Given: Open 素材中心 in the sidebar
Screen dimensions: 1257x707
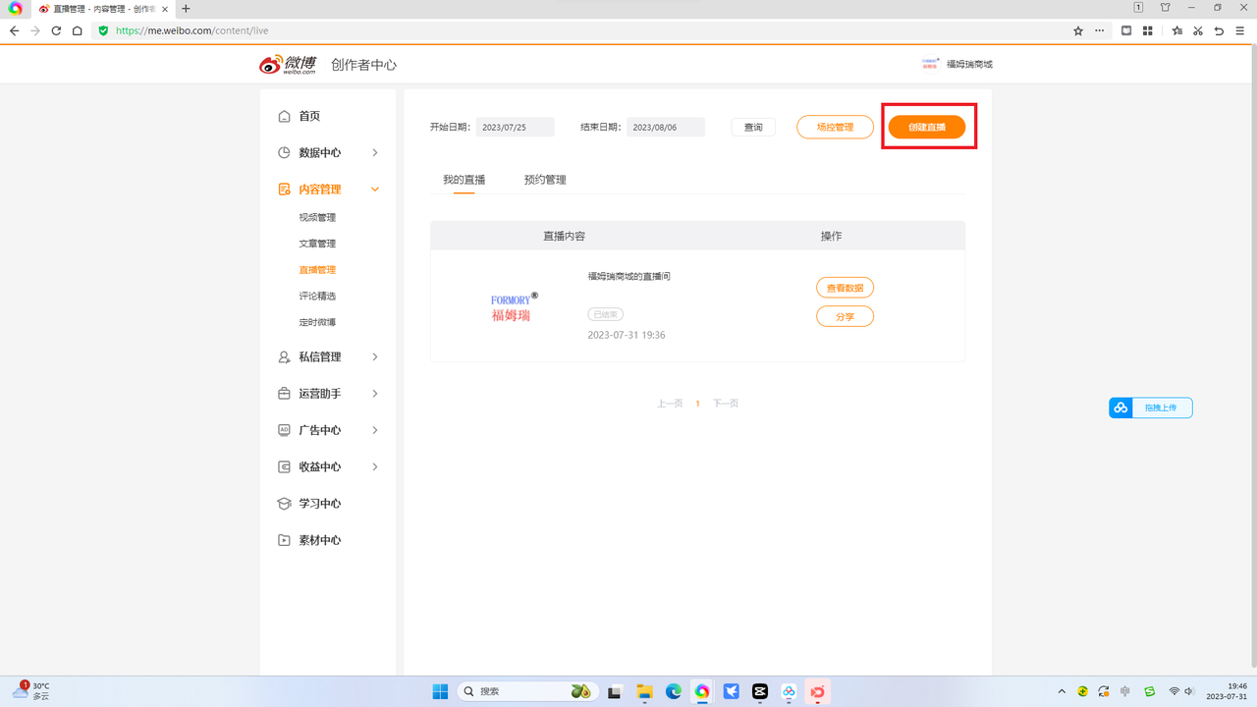Looking at the screenshot, I should (319, 540).
